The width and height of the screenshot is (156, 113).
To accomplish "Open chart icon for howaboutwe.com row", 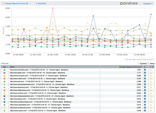I will (145, 108).
